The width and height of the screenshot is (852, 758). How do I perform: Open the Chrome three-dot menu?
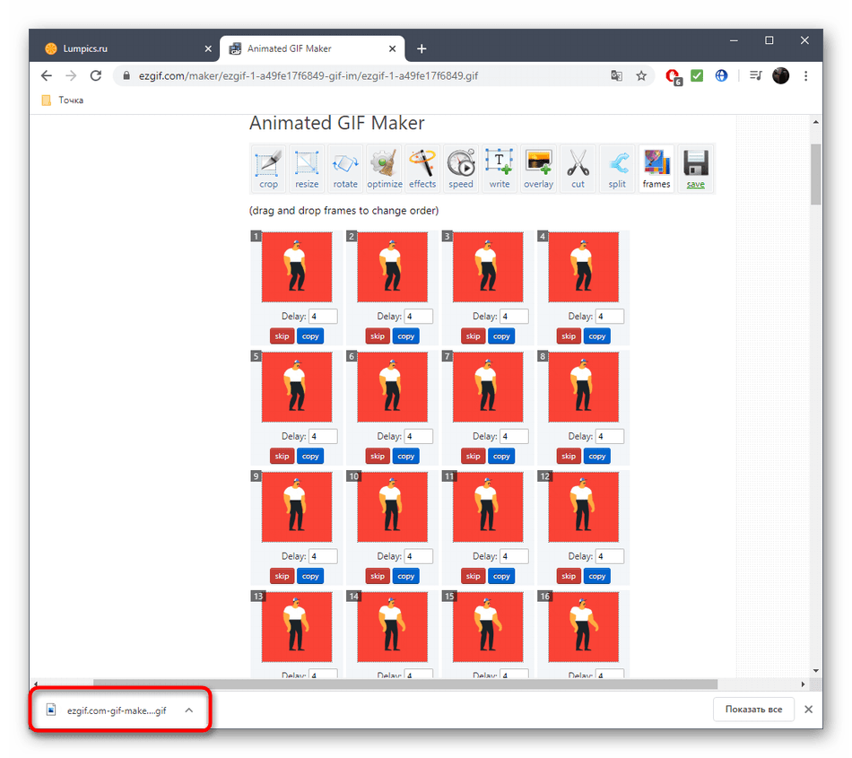806,75
